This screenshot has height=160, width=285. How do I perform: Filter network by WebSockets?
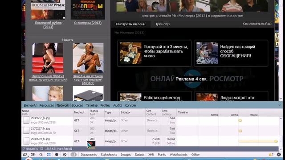click(179, 155)
